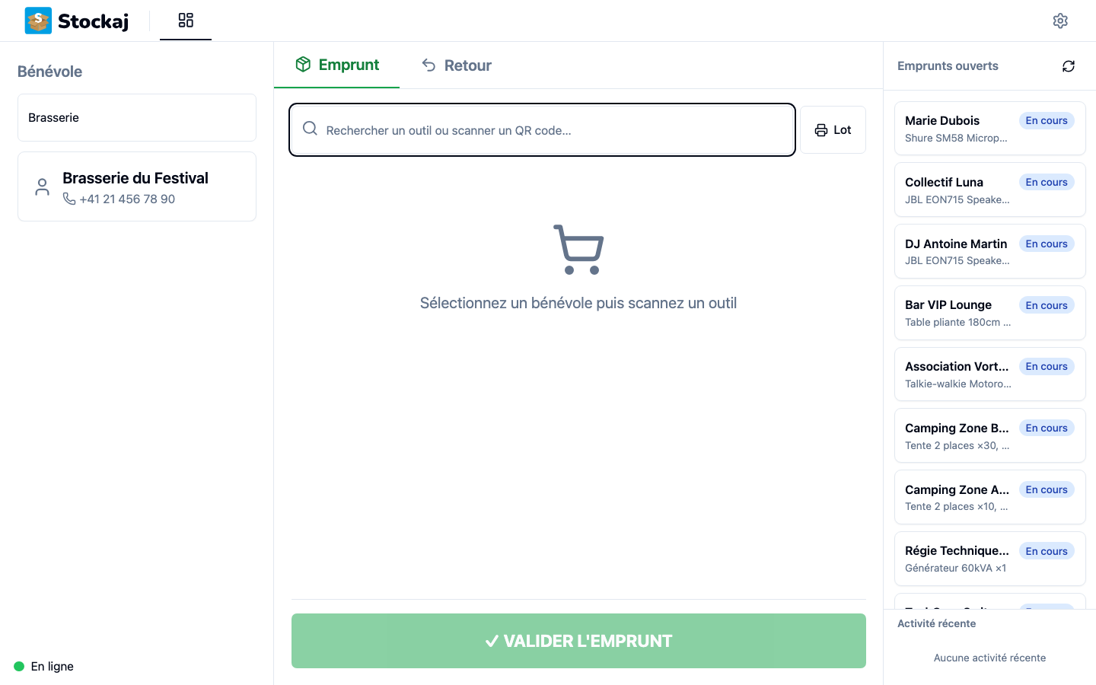Click the Stockaj logo icon

[x=38, y=21]
